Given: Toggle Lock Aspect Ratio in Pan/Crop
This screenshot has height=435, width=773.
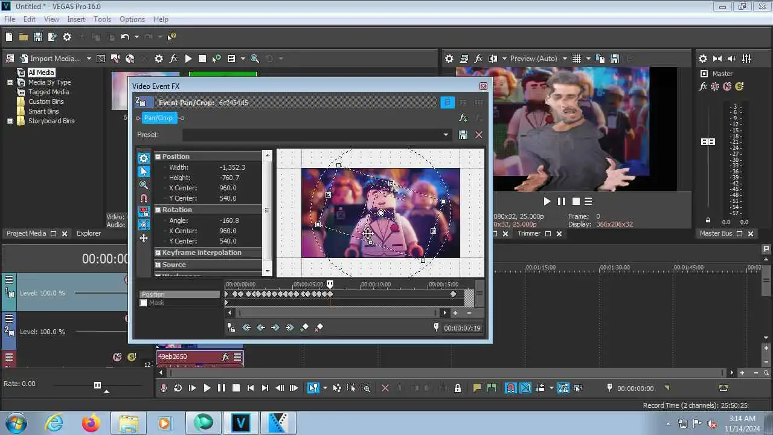Looking at the screenshot, I should click(x=144, y=211).
